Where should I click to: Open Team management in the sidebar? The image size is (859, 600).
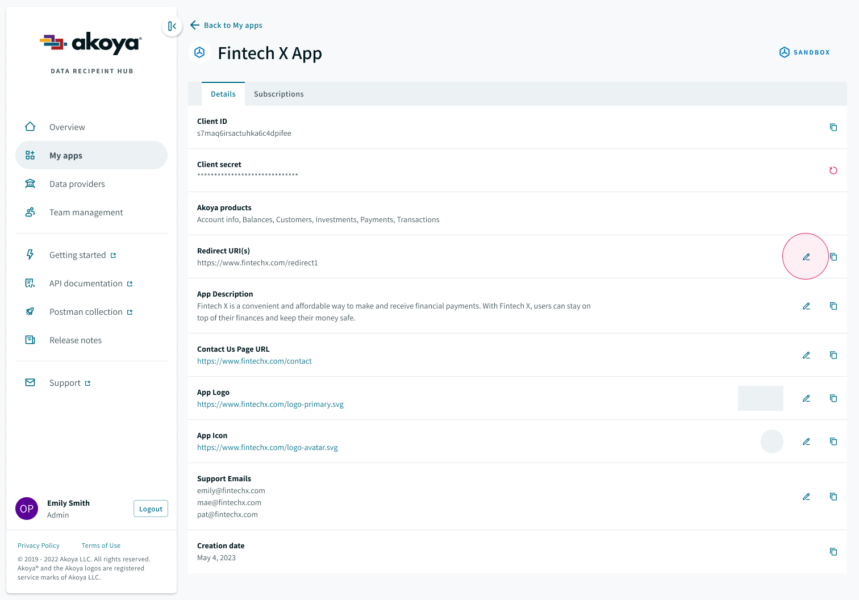point(91,212)
